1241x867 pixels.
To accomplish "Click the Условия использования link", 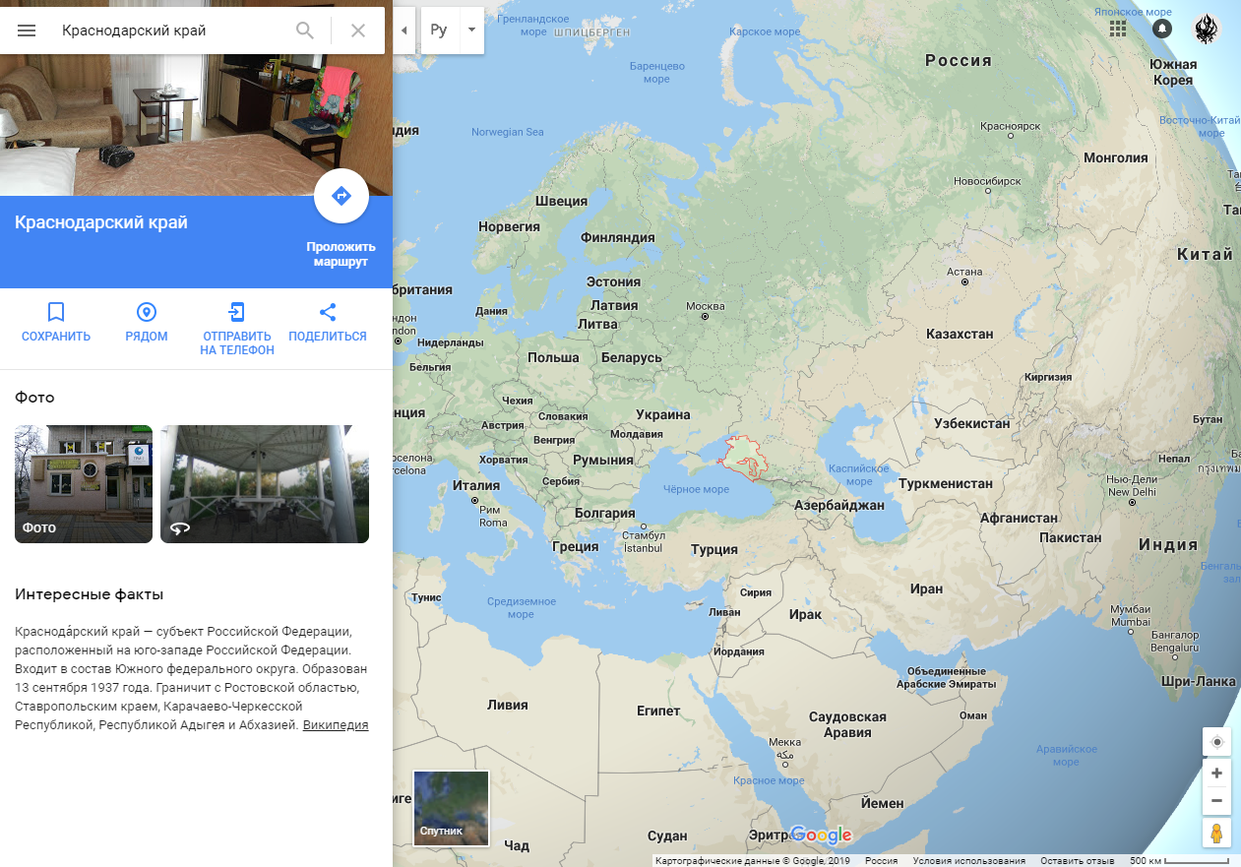I will point(969,861).
